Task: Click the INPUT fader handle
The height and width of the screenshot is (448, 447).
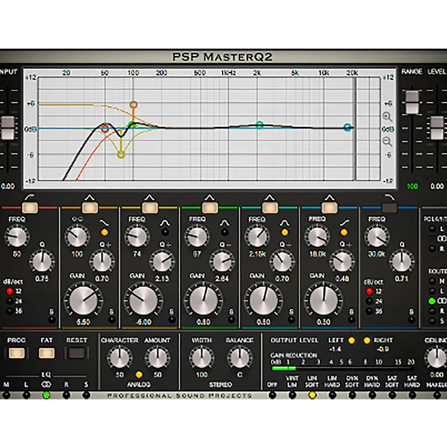Action: point(8,128)
